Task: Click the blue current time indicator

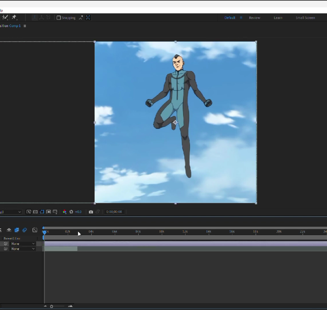Action: [44, 232]
